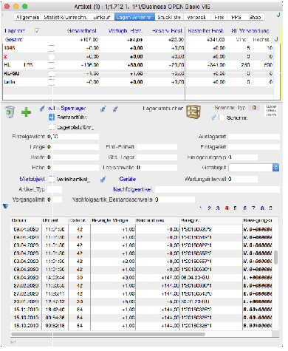Switch to the Allgemein tab
Viewport: 288px width, 351px height.
27,17
